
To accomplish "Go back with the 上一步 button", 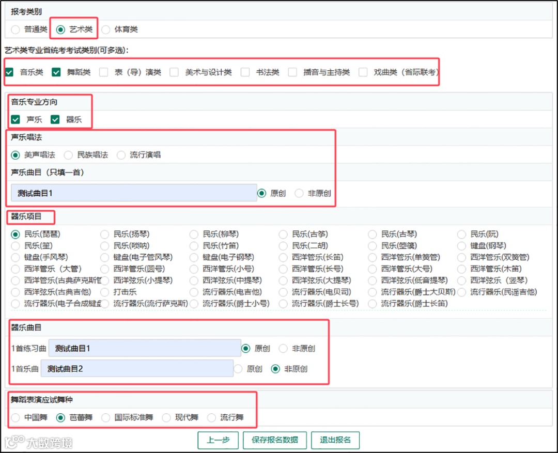I will (x=218, y=441).
